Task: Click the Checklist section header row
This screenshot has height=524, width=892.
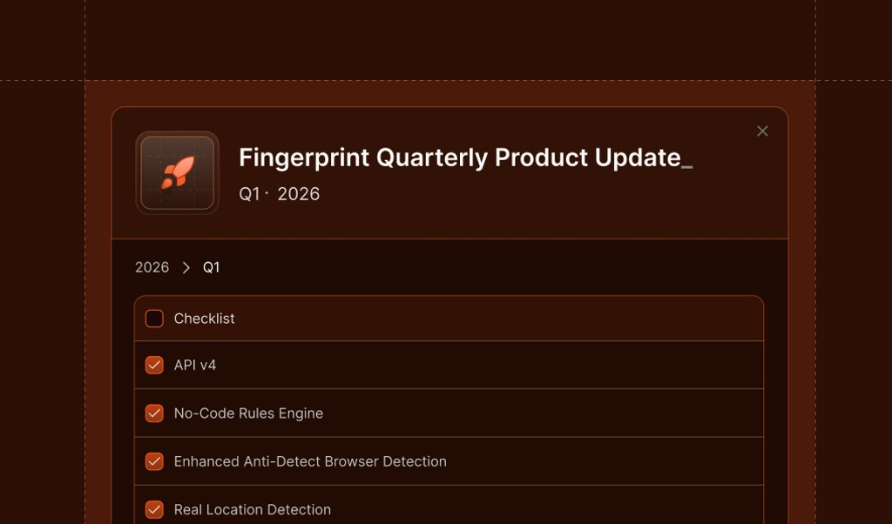Action: [204, 319]
